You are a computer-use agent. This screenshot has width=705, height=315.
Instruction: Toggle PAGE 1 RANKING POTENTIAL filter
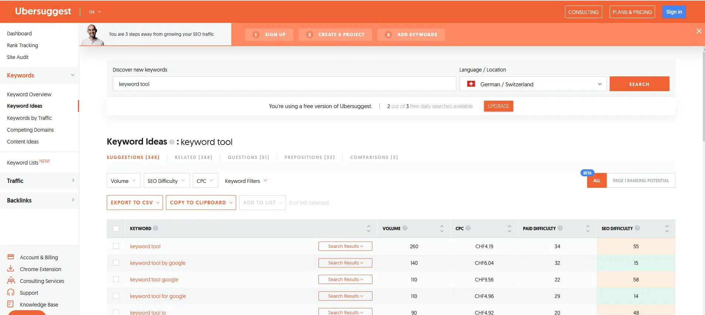[641, 180]
